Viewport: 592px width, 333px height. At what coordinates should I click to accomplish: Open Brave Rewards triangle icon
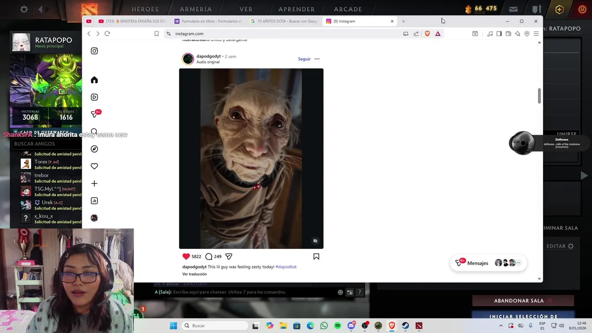tap(438, 33)
